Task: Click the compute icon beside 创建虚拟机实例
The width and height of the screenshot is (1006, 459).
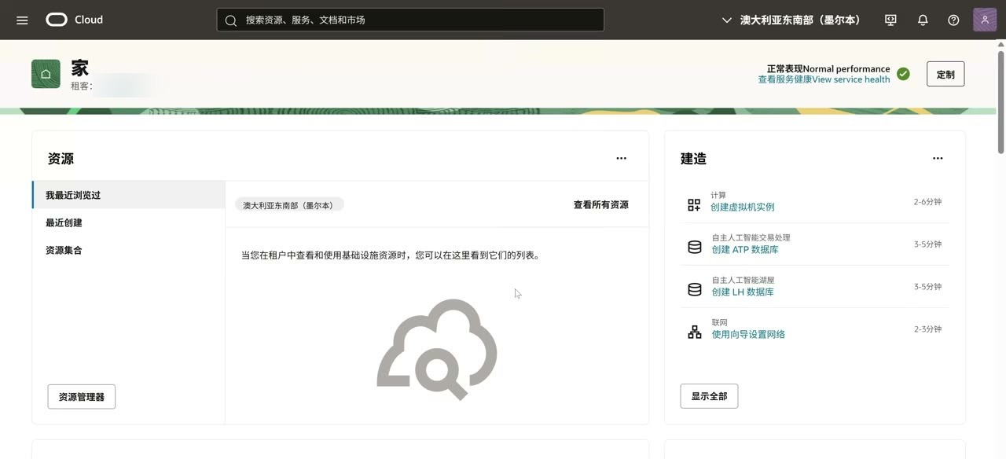Action: coord(694,205)
